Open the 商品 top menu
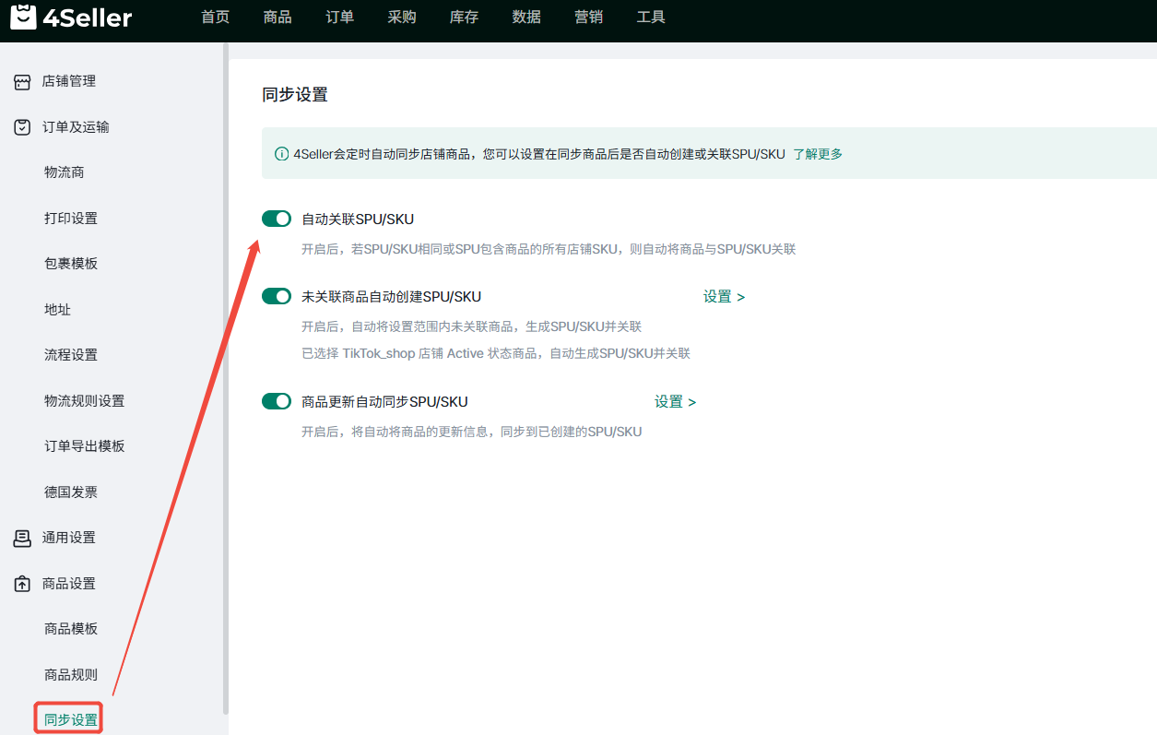 277,18
